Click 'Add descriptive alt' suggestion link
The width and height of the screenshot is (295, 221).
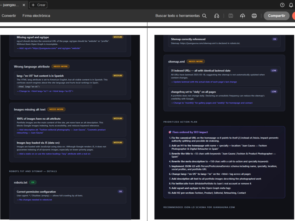click(61, 131)
